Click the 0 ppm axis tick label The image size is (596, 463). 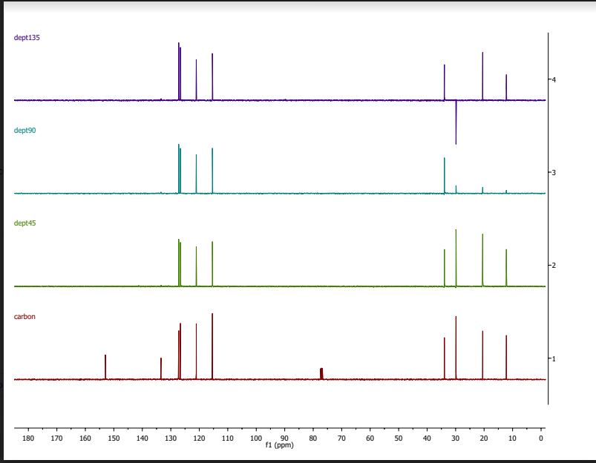coord(541,439)
